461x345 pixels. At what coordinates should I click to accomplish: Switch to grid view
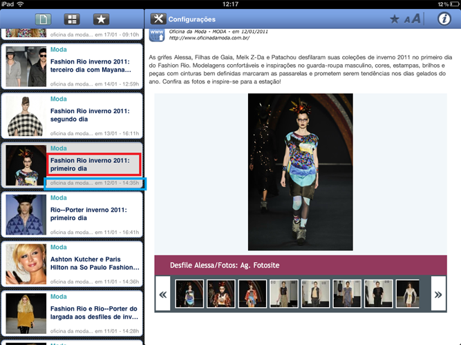pyautogui.click(x=72, y=19)
